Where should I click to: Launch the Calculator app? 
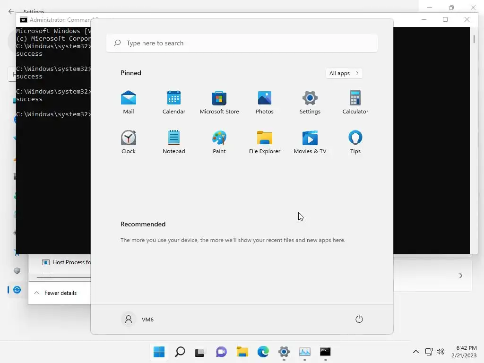(355, 103)
